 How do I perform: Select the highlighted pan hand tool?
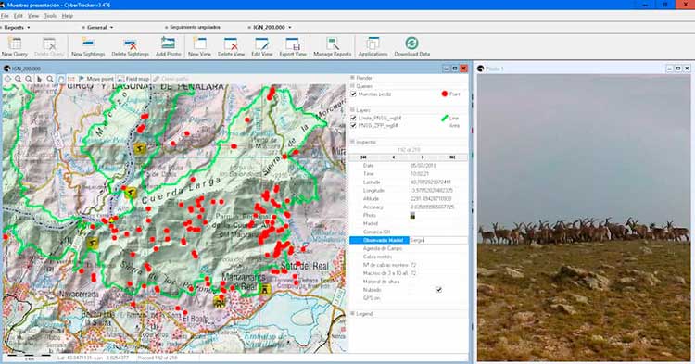click(x=61, y=79)
